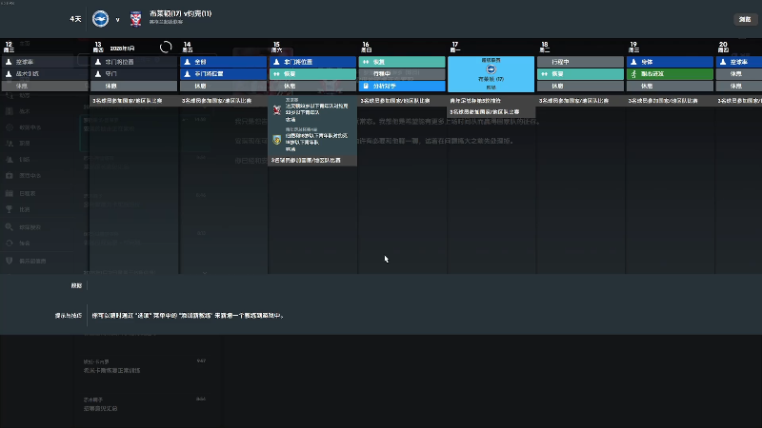Click international duty note under day 14
The width and height of the screenshot is (762, 428).
click(217, 101)
